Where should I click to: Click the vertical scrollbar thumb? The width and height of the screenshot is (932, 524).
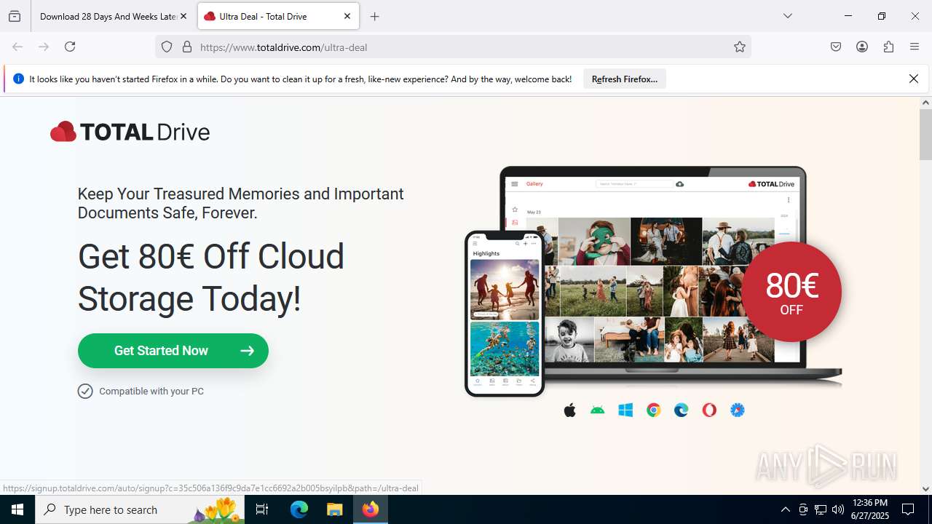[925, 134]
